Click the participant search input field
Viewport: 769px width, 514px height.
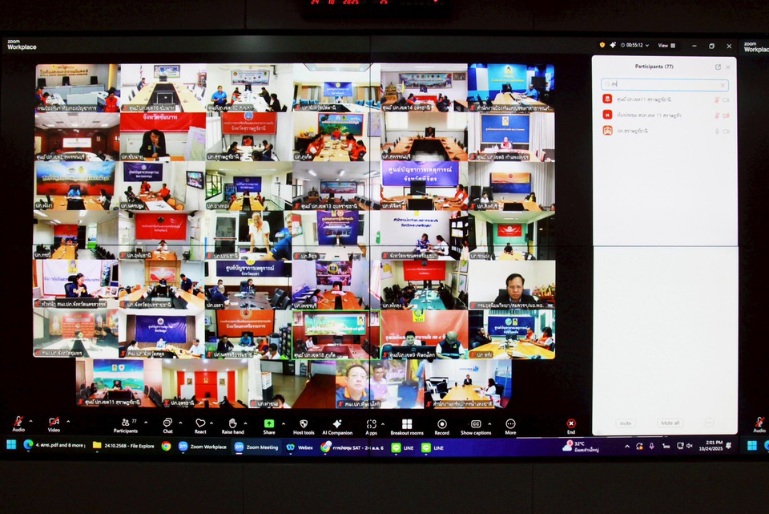click(664, 84)
